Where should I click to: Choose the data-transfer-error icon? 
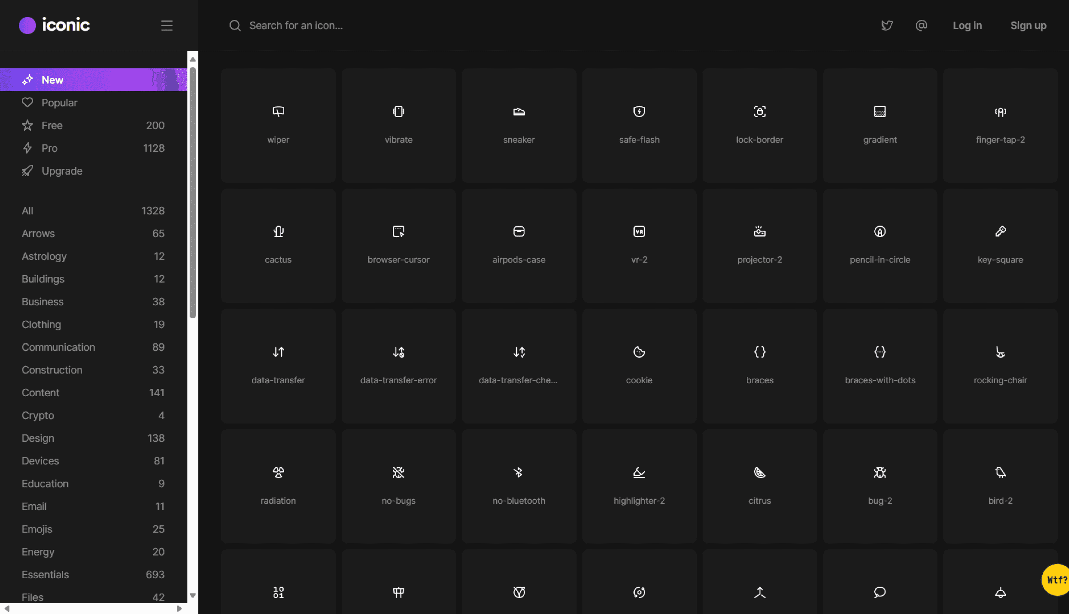tap(398, 366)
